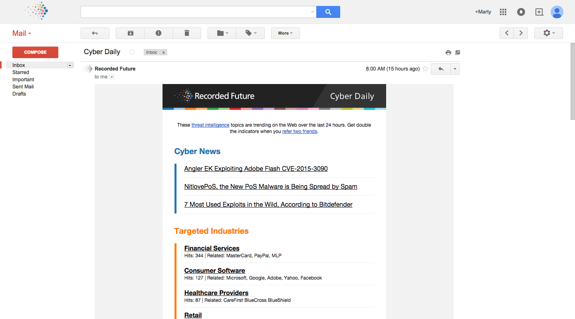Open the settings gear menu
Screen dimensions: 575x319
tap(549, 33)
